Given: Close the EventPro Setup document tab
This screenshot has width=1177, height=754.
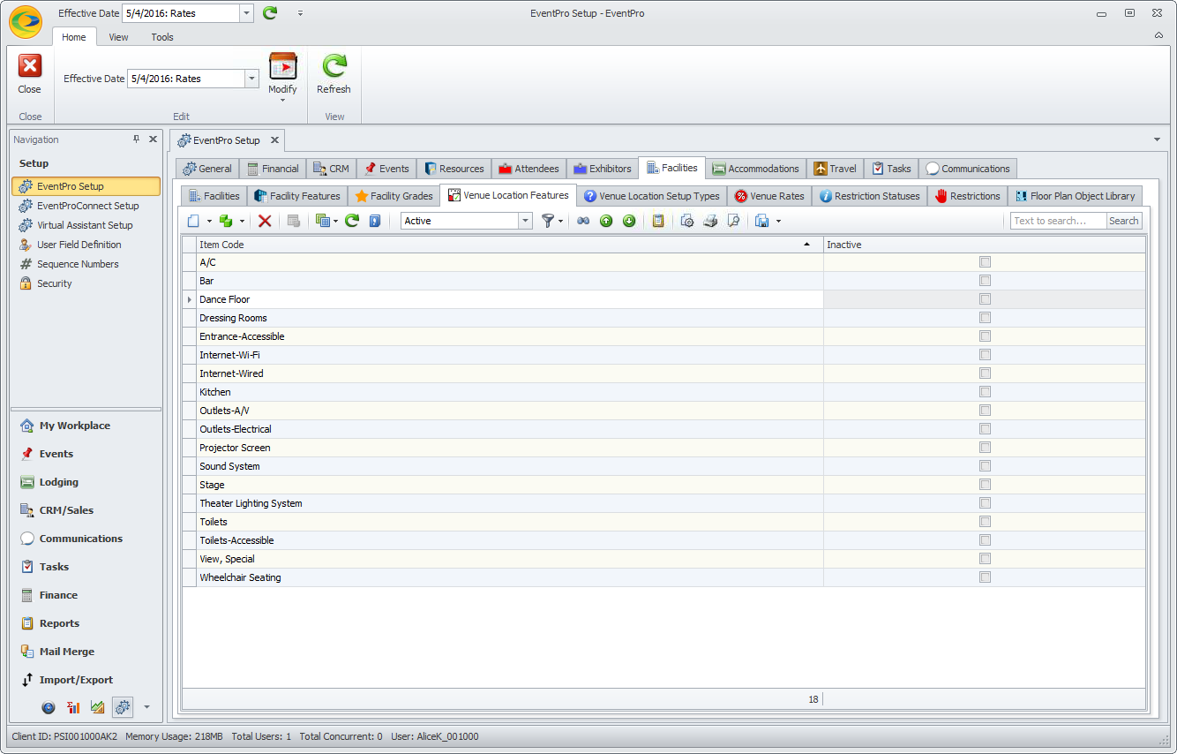Looking at the screenshot, I should [274, 139].
